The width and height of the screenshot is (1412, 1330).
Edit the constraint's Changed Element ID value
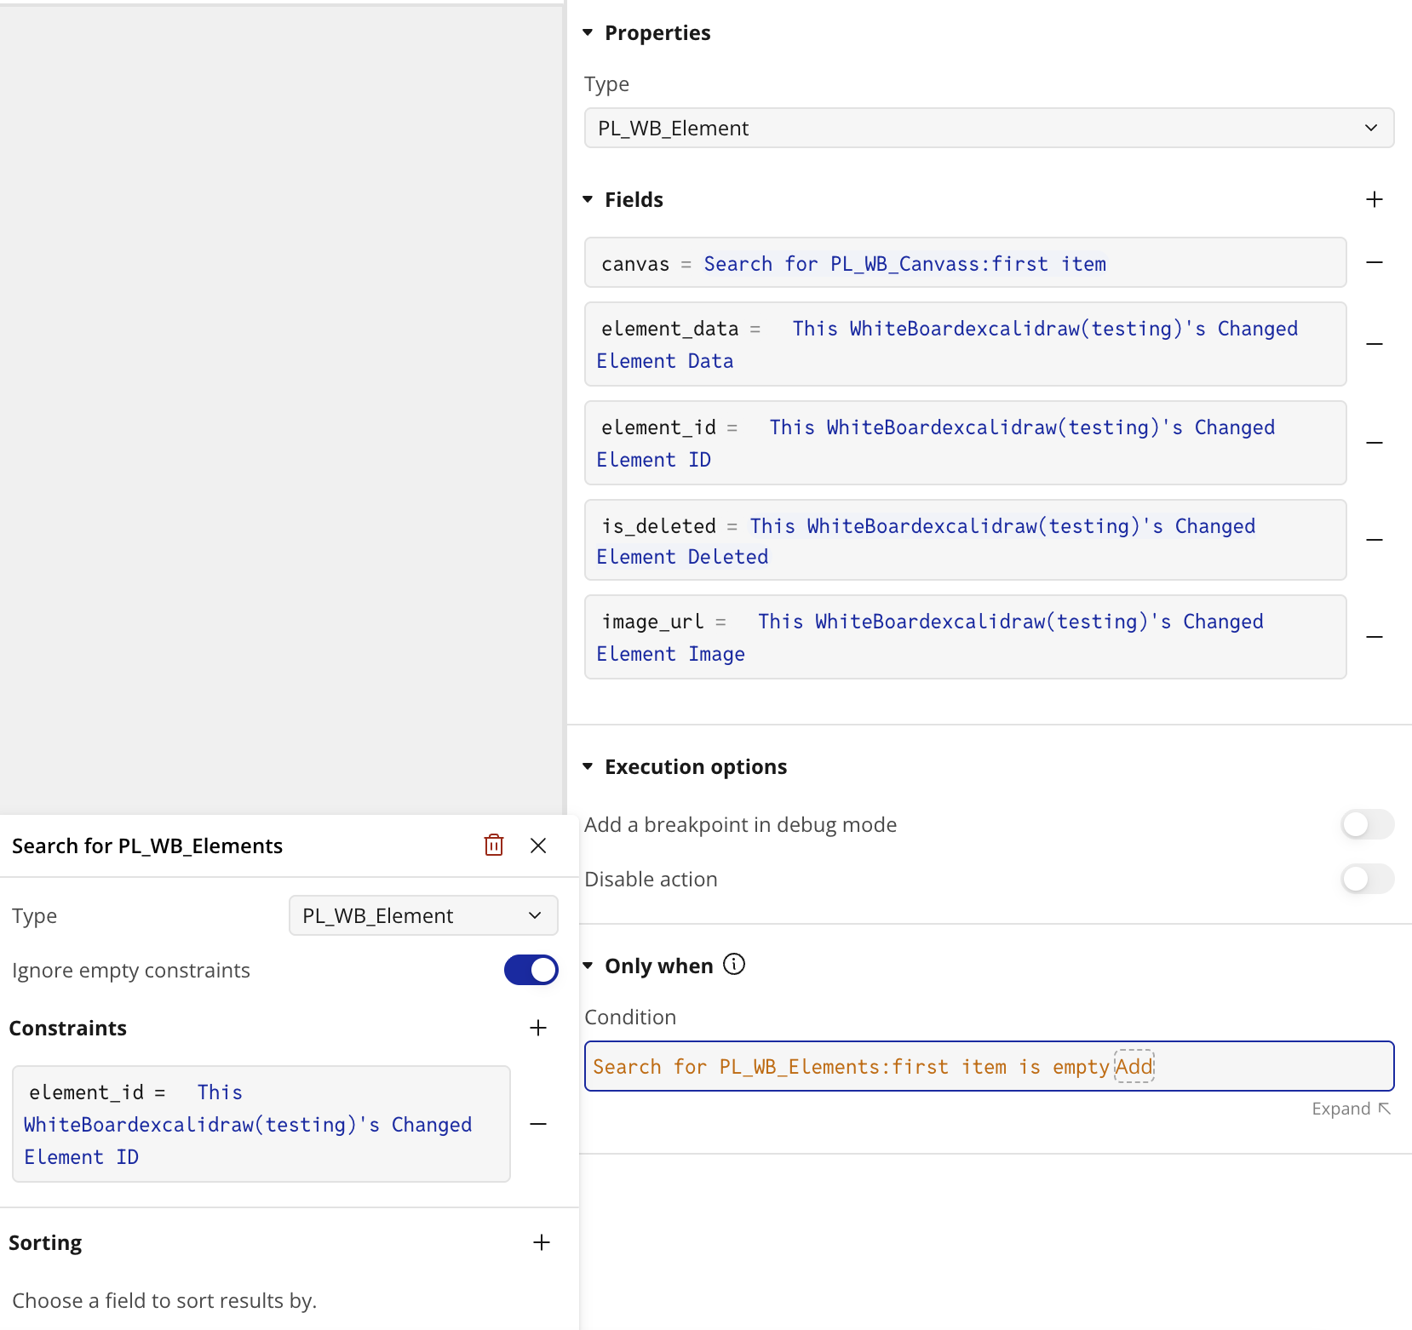tap(248, 1125)
